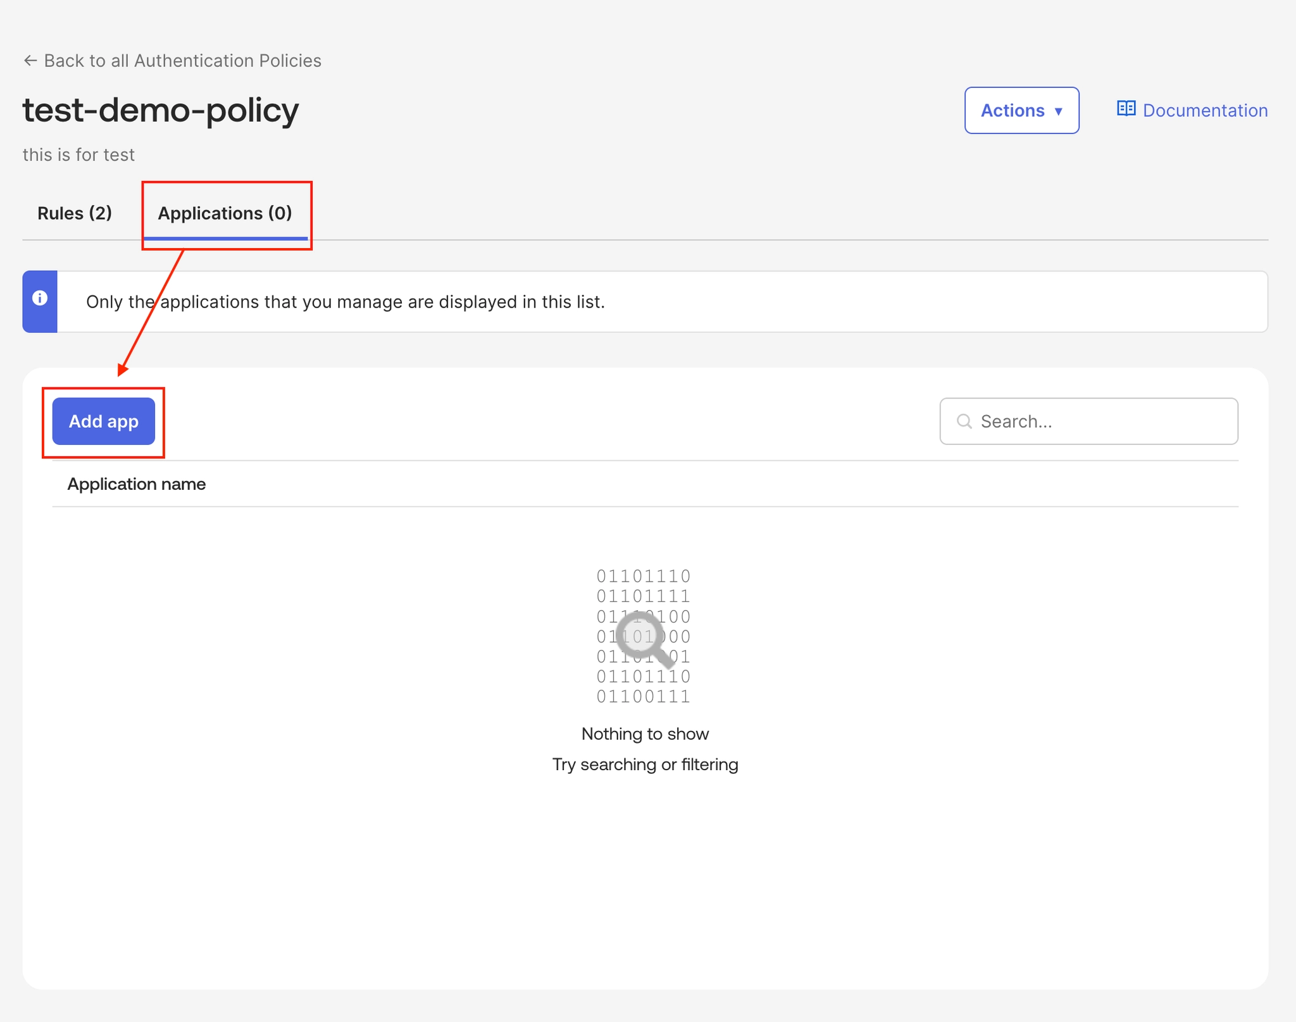
Task: Click the blue info banner stripe
Action: tap(40, 320)
